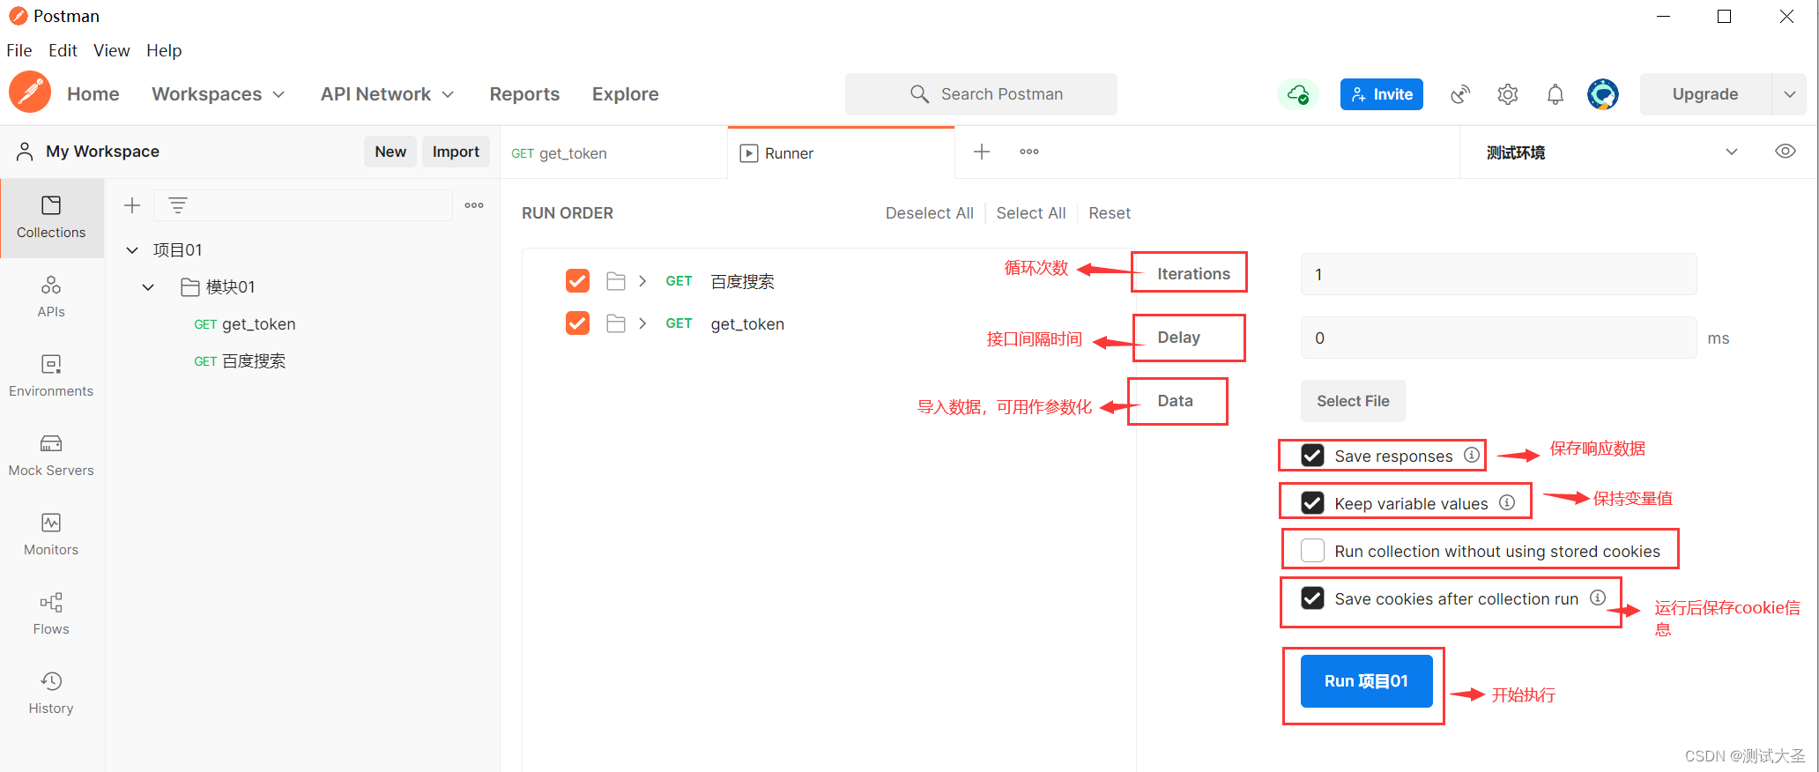Open the capture requests satellite icon
Image resolution: width=1819 pixels, height=772 pixels.
[1460, 94]
